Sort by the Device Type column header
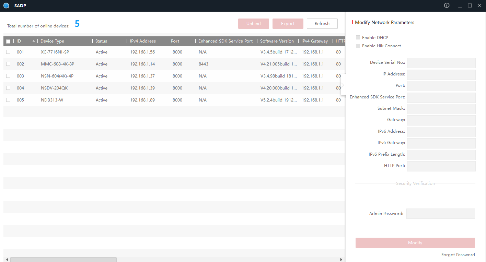Image resolution: width=486 pixels, height=262 pixels. point(52,41)
